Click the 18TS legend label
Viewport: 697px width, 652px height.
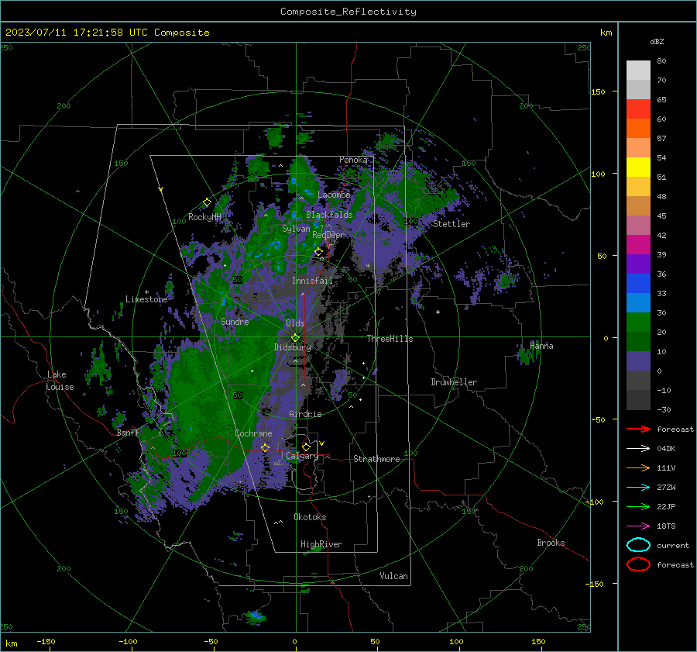click(x=666, y=526)
